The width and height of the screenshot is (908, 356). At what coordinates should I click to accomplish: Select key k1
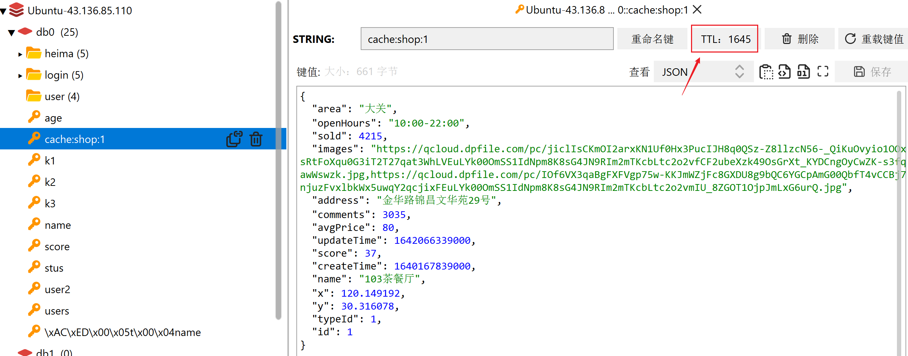click(50, 161)
